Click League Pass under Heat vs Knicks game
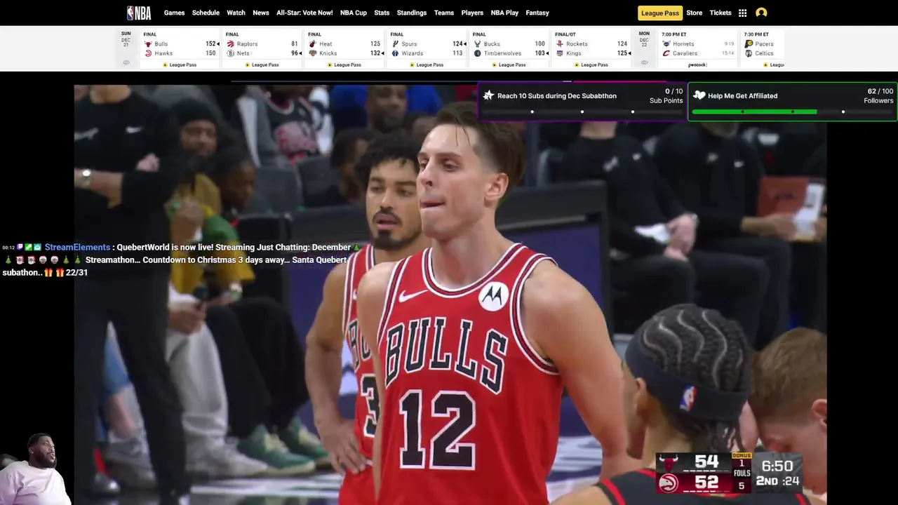The image size is (898, 505). pyautogui.click(x=344, y=65)
